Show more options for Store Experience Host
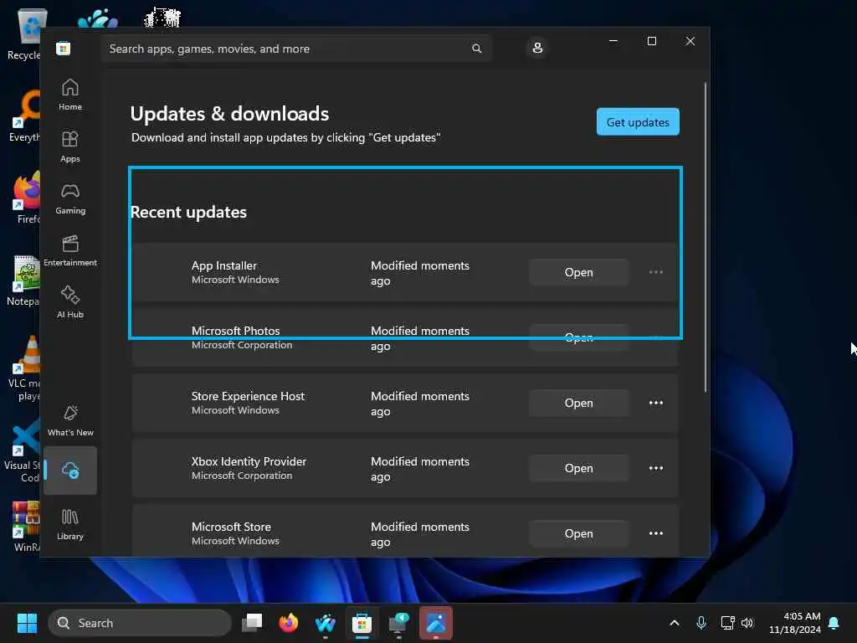Image resolution: width=857 pixels, height=643 pixels. (656, 403)
